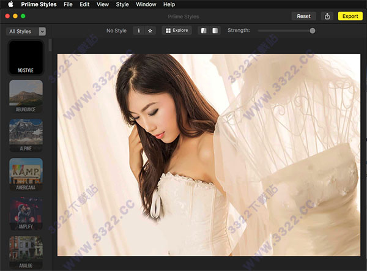Show style info with the i button

(139, 31)
